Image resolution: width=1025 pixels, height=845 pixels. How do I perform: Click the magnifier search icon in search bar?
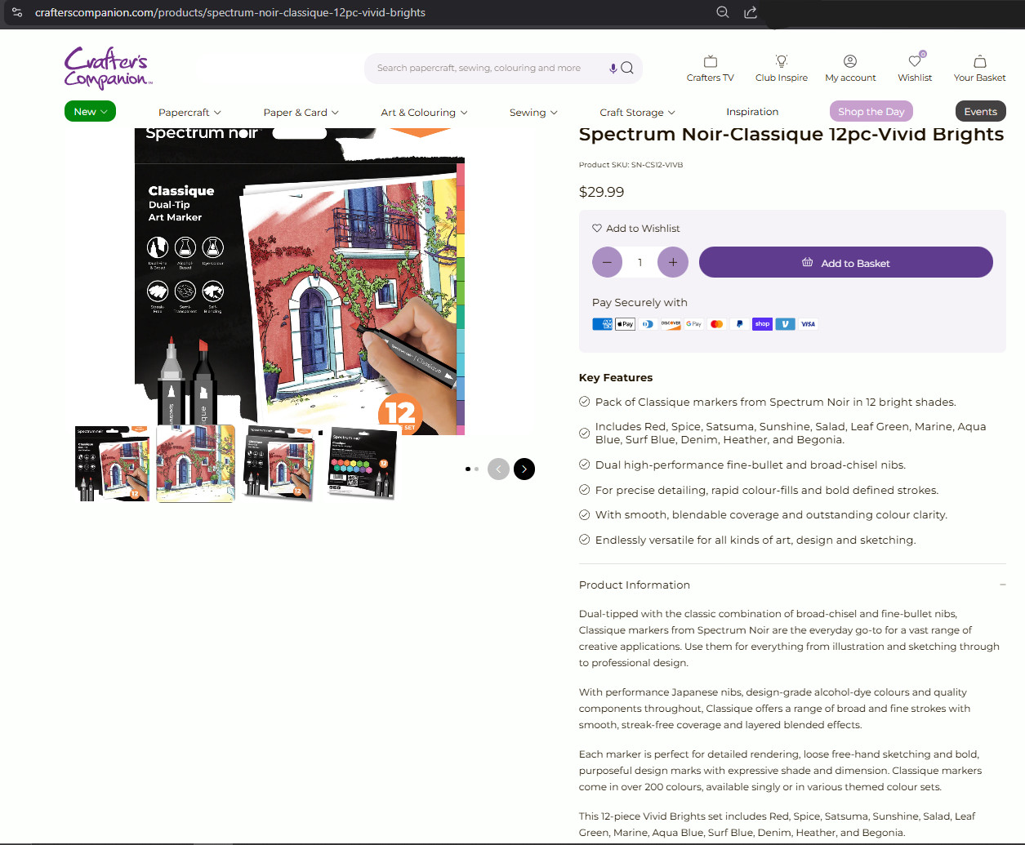[x=627, y=69]
